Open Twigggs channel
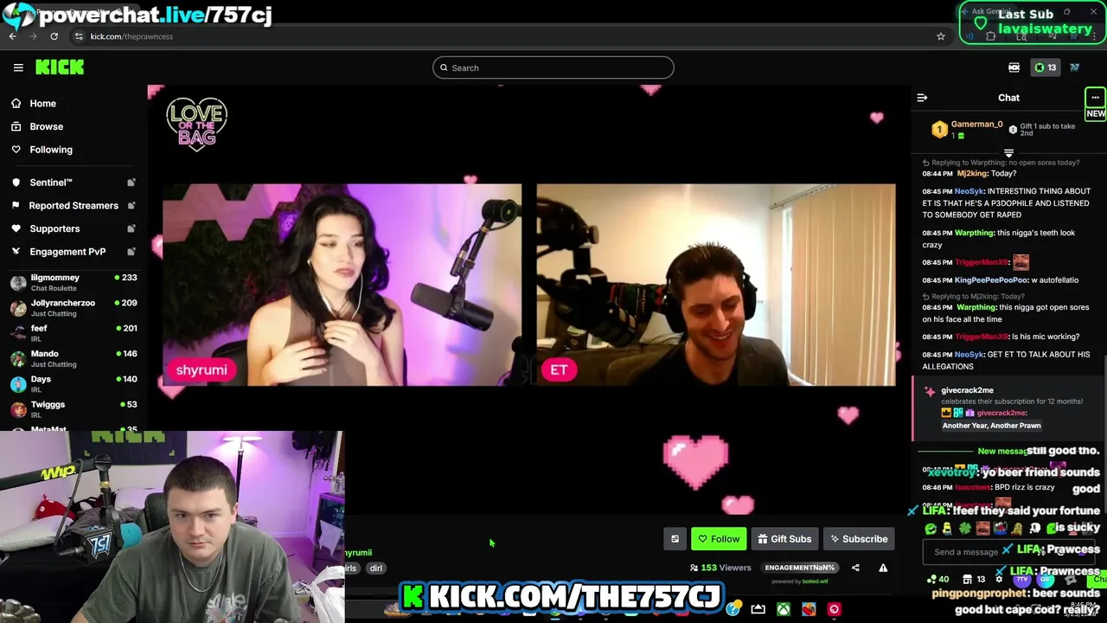 click(x=74, y=408)
